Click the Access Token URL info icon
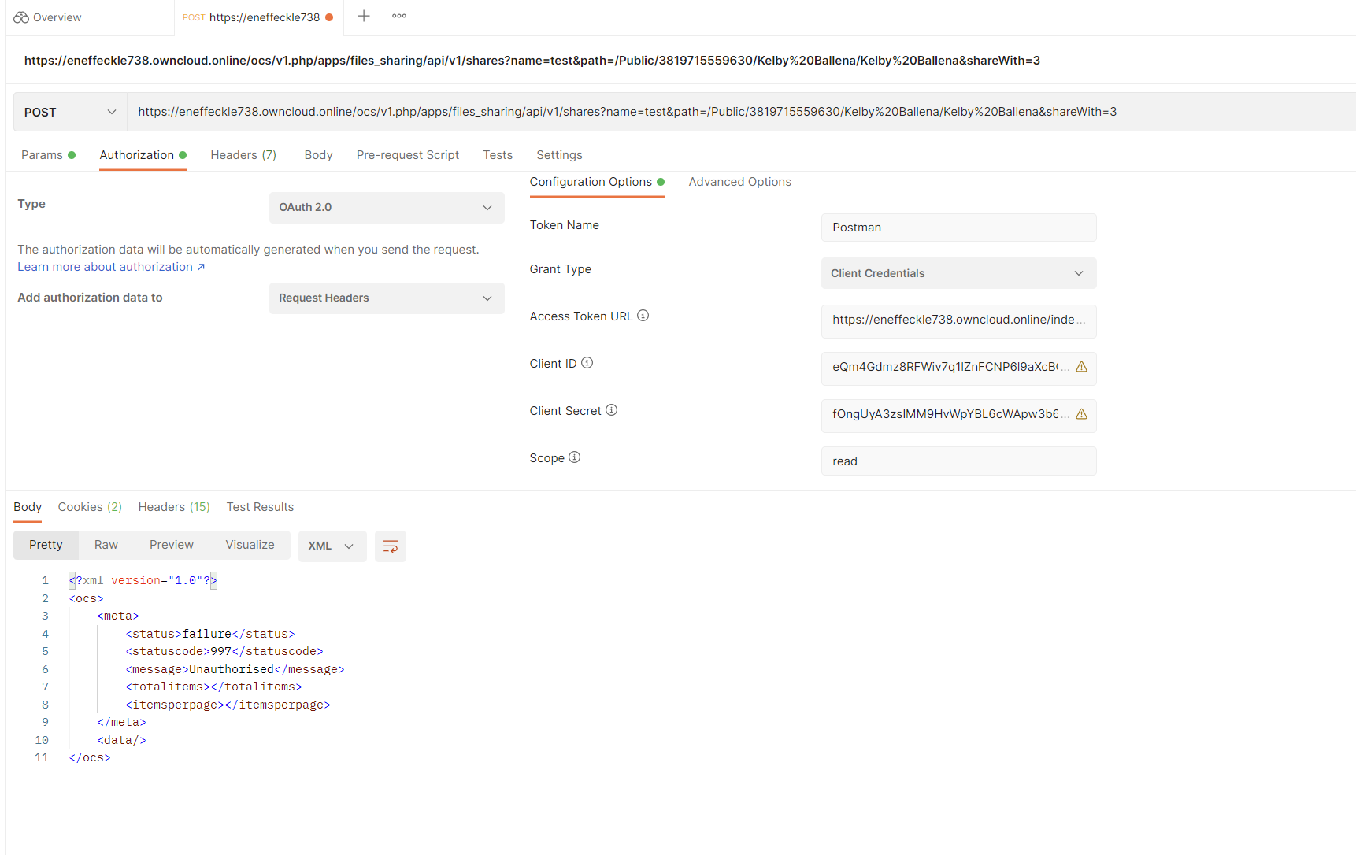 tap(643, 316)
